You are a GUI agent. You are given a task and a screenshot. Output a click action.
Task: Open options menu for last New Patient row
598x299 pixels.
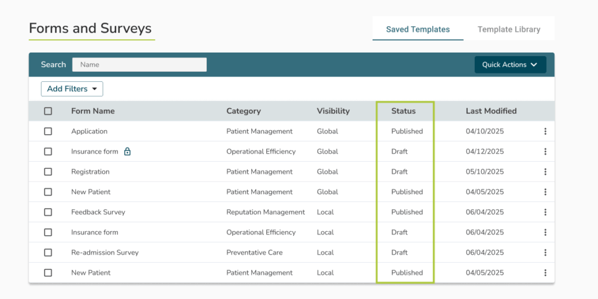[x=545, y=273]
